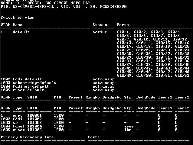Screen dimensions: 193x145
Task: Select port Gi0/48 in ports list
Action: (182, 72)
